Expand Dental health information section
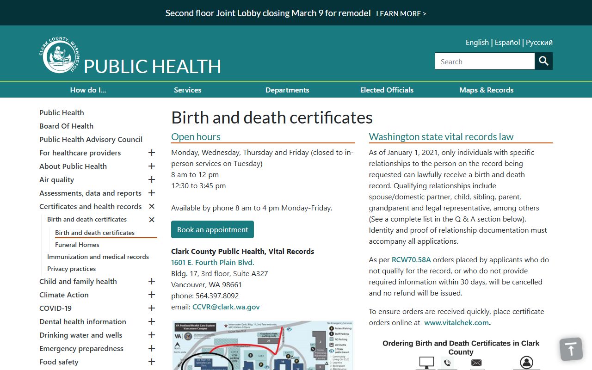 (x=151, y=321)
